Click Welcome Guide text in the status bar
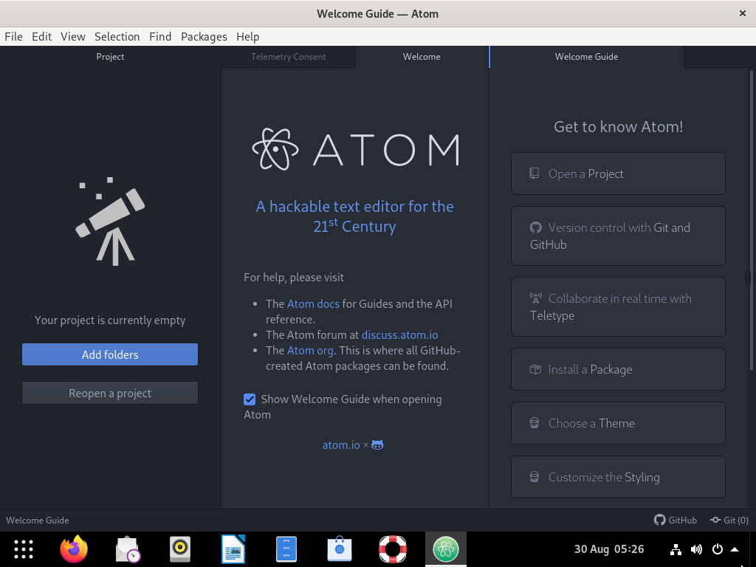 pos(38,520)
